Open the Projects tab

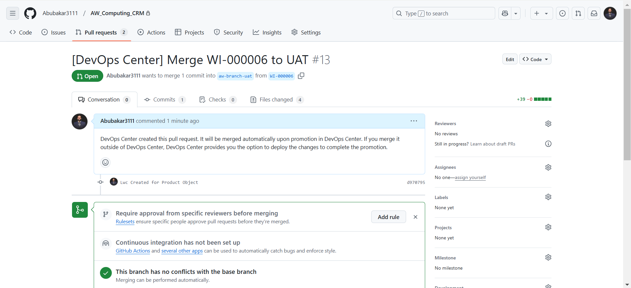tap(189, 32)
